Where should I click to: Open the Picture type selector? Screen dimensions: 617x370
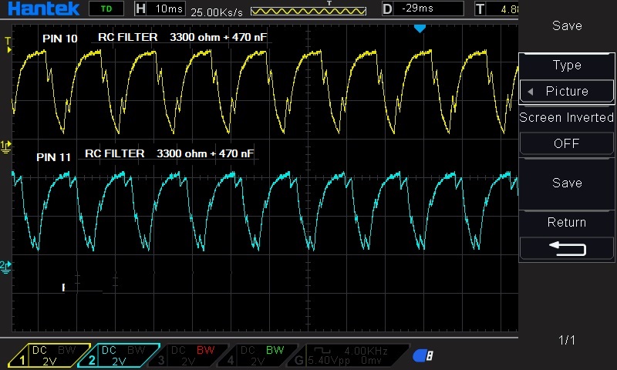(x=567, y=91)
